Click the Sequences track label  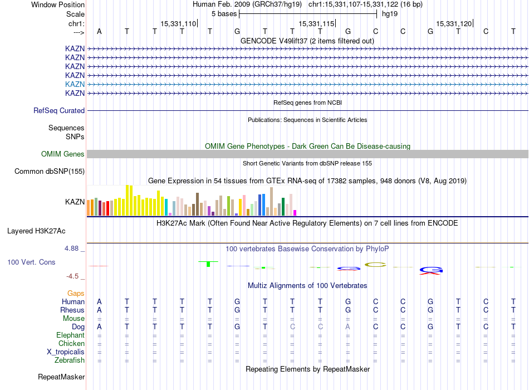[66, 128]
